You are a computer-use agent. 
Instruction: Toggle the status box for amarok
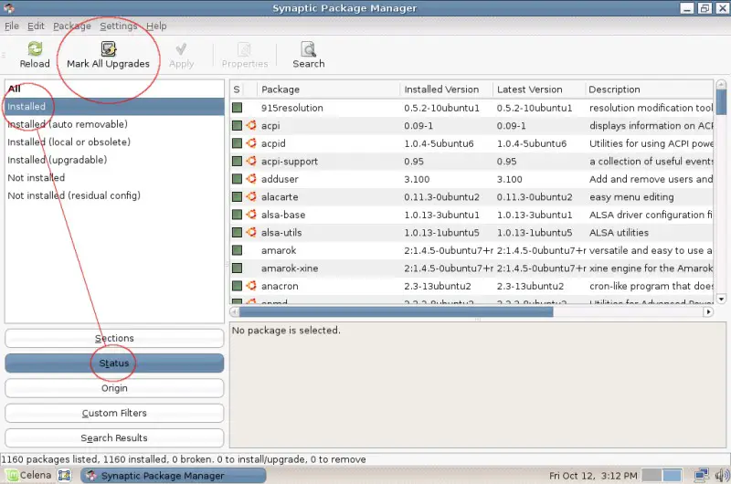pyautogui.click(x=237, y=250)
